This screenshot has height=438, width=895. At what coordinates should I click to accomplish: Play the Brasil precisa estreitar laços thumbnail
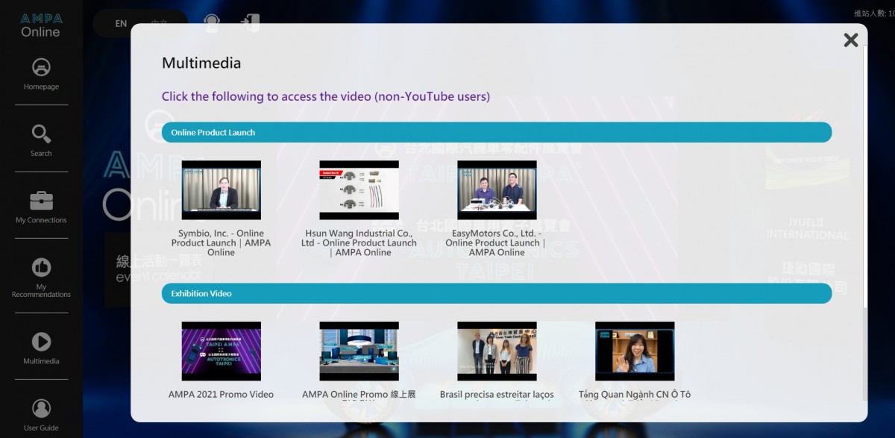click(497, 351)
